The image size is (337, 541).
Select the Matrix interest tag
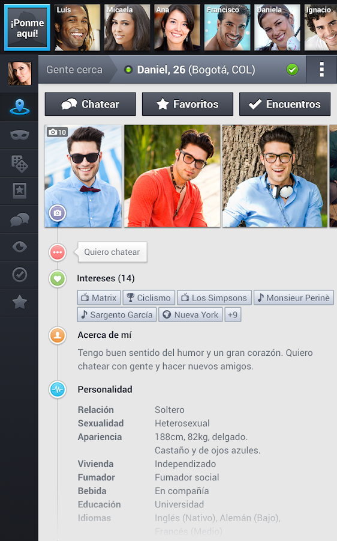coord(99,298)
